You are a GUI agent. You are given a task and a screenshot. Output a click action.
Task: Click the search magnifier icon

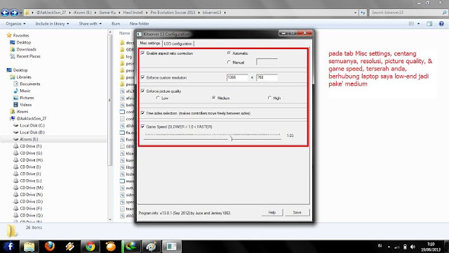[444, 13]
